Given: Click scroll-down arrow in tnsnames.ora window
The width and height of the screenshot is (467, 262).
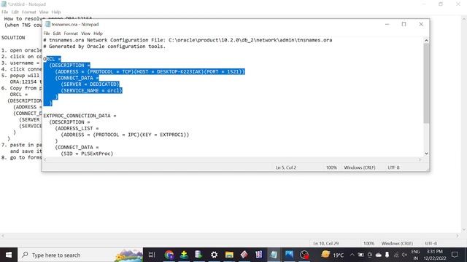Looking at the screenshot, I should point(426,154).
